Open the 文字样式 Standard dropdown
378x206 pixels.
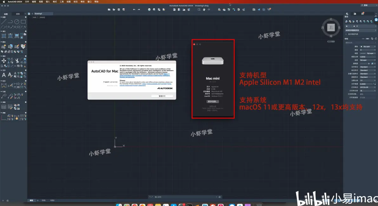[368, 67]
